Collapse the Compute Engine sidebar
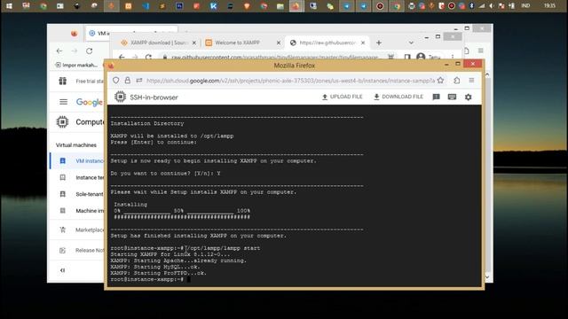This screenshot has height=319, width=568. [62, 270]
